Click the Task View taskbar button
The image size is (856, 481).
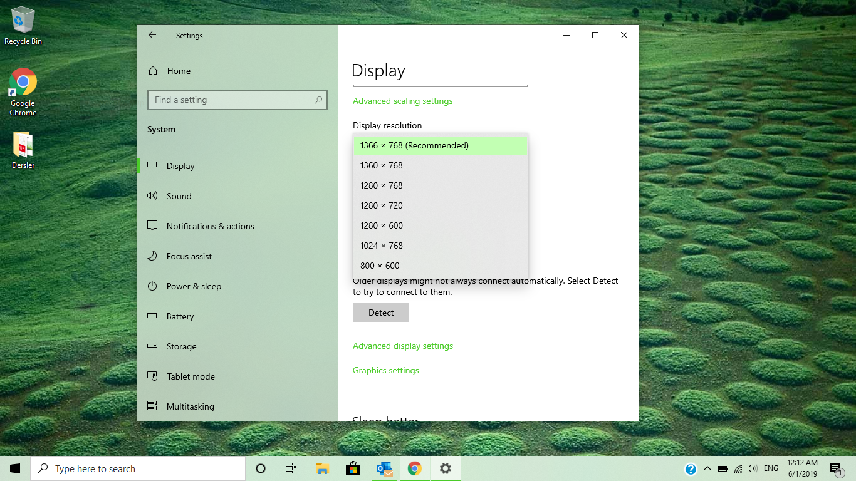(x=291, y=468)
